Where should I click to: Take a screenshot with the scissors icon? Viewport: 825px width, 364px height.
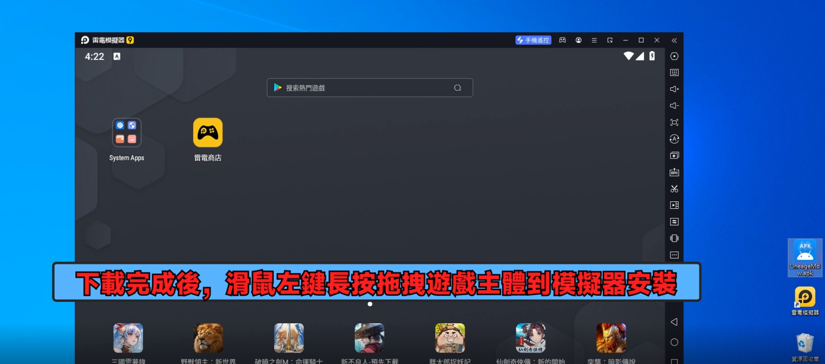point(674,189)
